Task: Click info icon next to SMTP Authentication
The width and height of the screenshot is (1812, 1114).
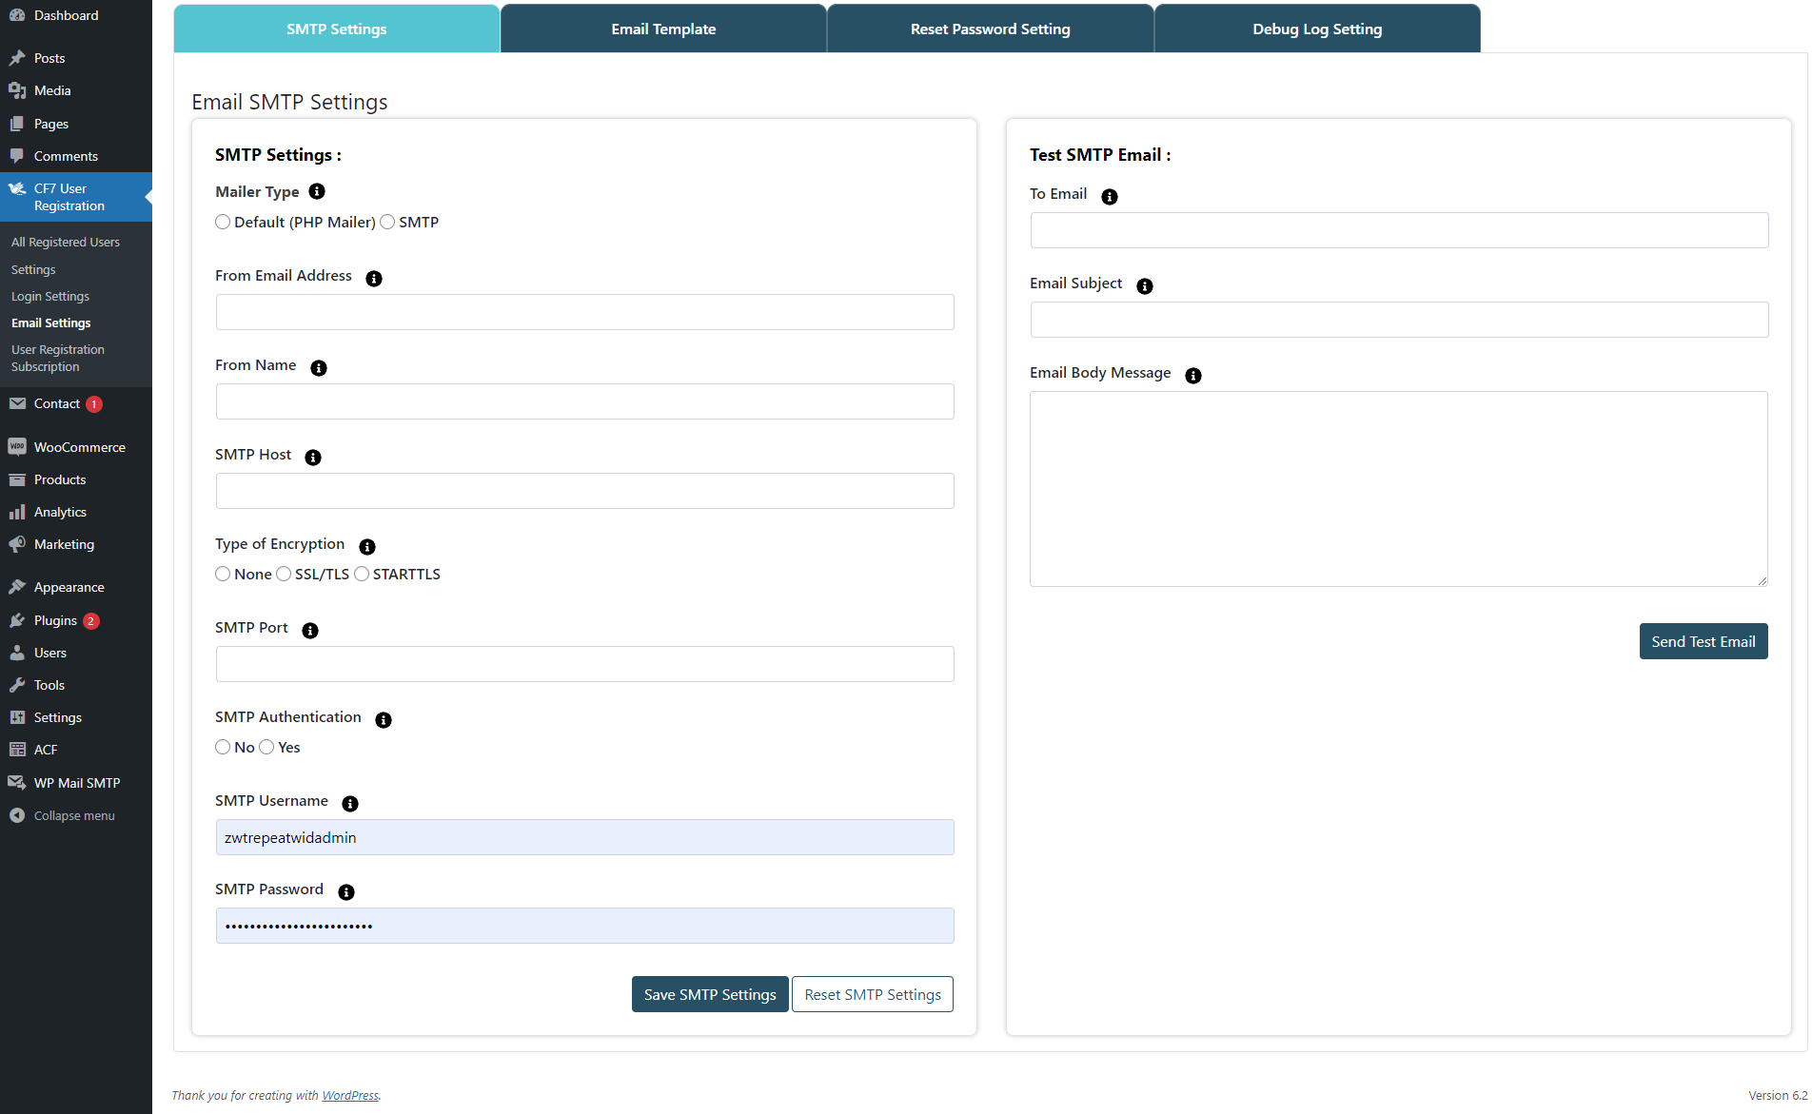Action: coord(384,720)
